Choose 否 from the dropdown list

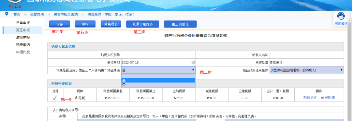158,85
